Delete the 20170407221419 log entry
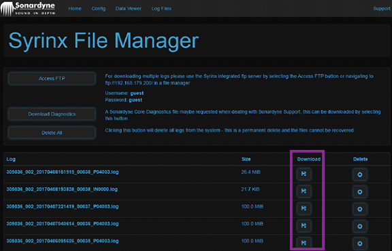The height and width of the screenshot is (251, 392). (x=360, y=209)
